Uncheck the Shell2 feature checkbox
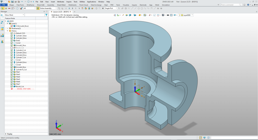 12,41
